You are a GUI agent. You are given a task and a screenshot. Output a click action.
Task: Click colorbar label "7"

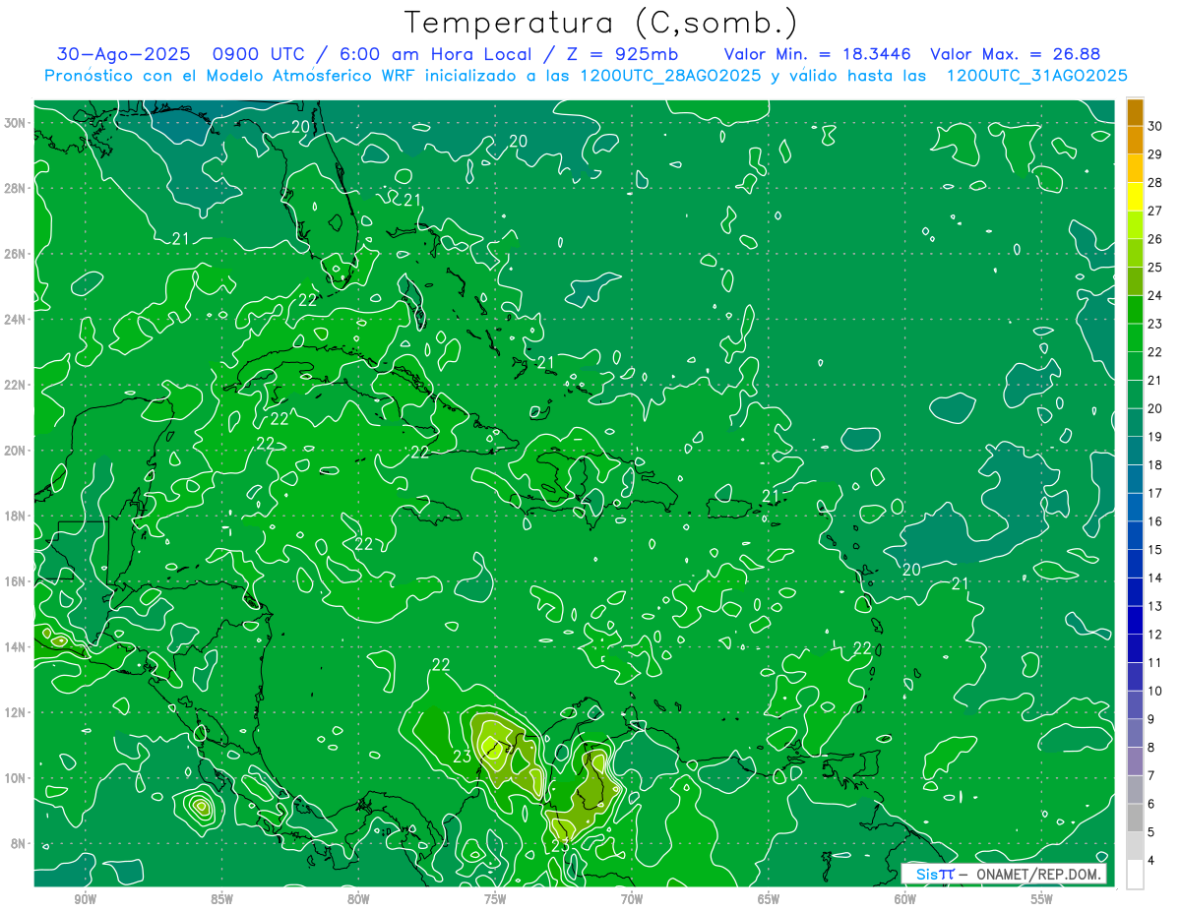click(x=1152, y=776)
